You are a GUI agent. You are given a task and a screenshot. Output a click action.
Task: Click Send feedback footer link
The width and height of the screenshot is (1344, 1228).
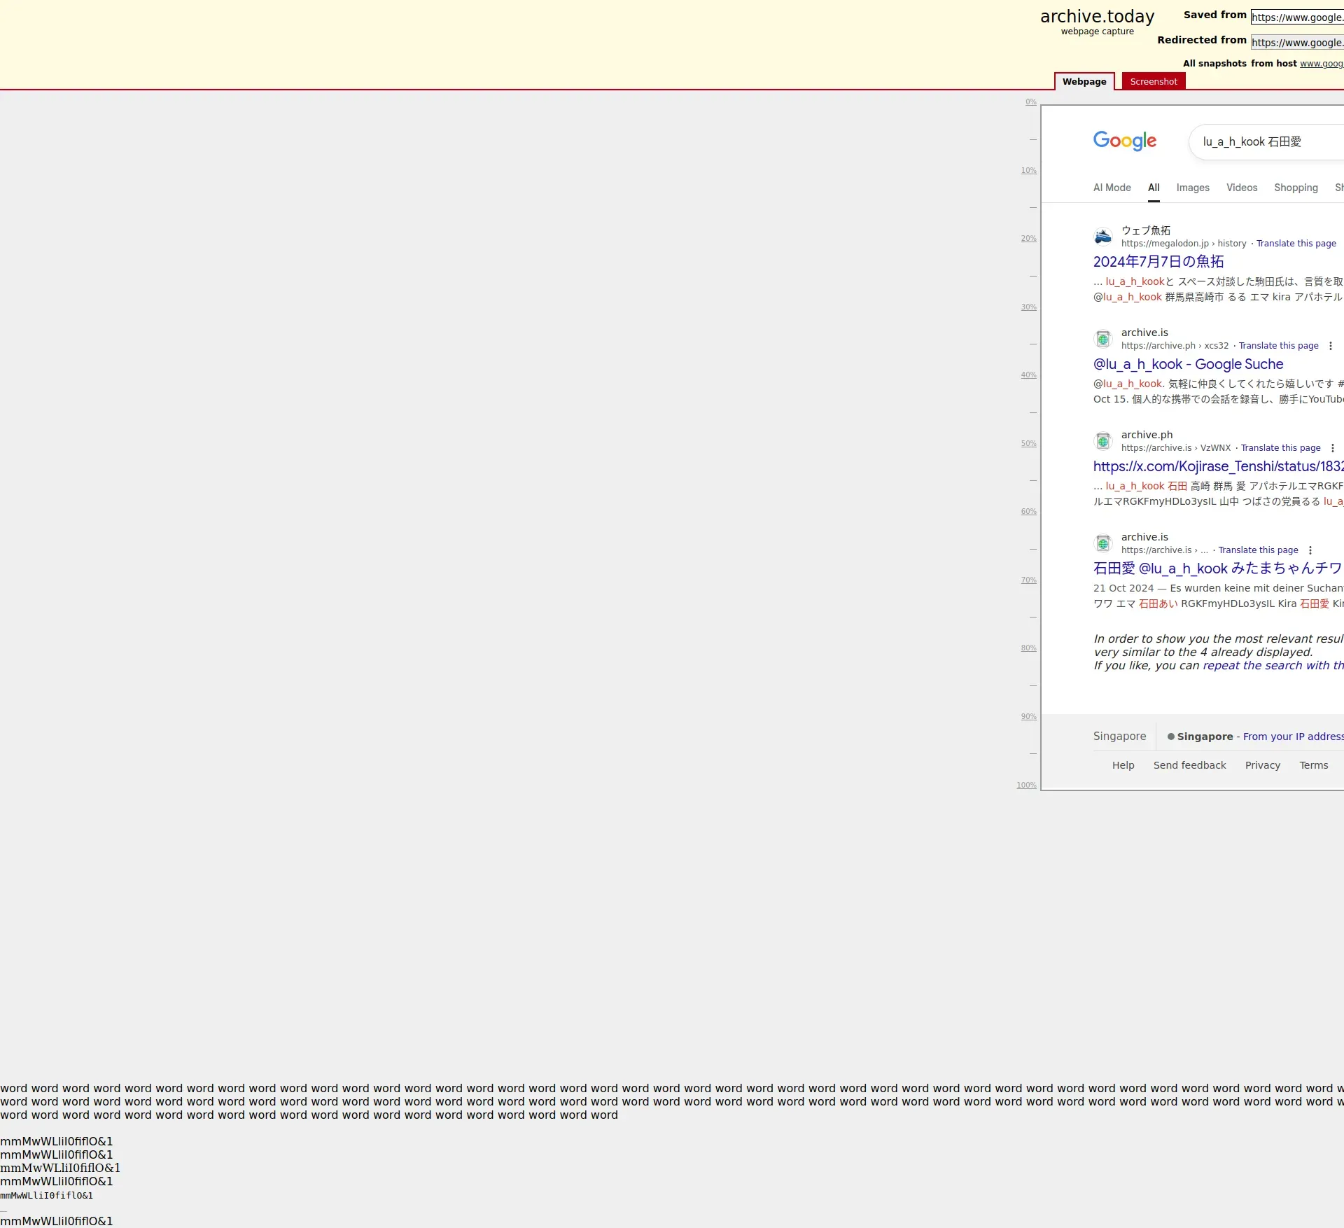click(x=1189, y=765)
